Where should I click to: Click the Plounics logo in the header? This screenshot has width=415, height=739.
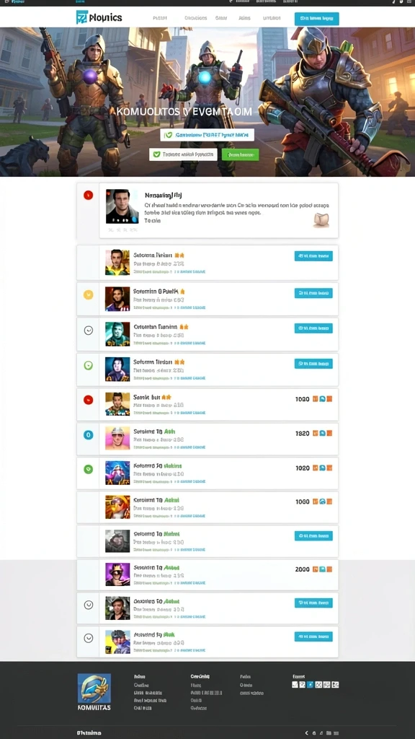[99, 17]
